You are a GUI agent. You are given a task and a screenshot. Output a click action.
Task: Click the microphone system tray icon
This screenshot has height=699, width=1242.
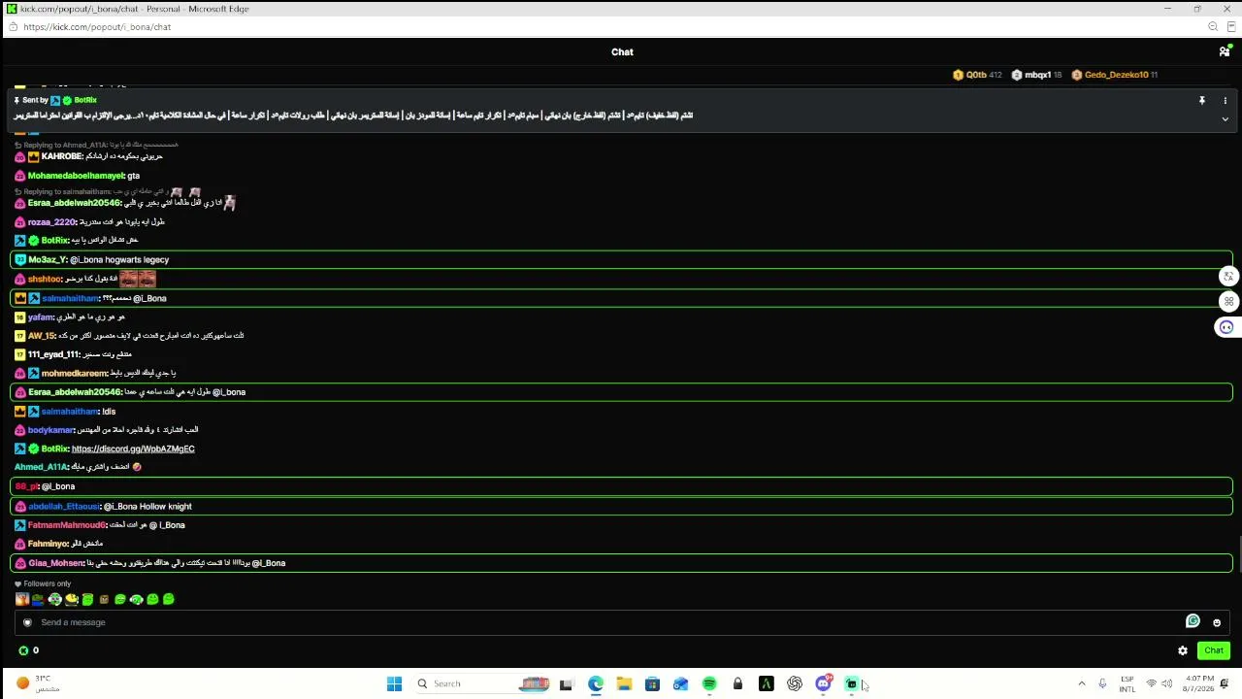1102,683
